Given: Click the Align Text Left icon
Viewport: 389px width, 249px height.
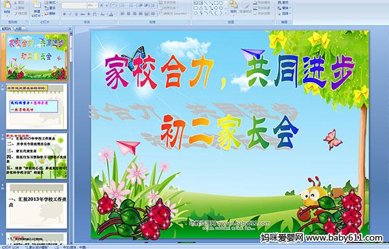Looking at the screenshot, I should click(123, 14).
